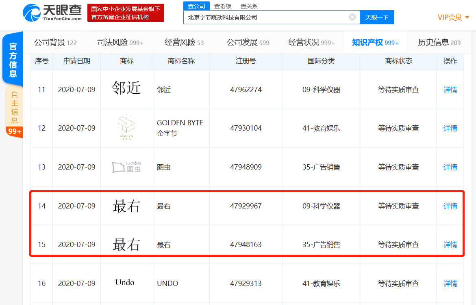
Task: Open the 历史信息 tab
Action: click(439, 43)
